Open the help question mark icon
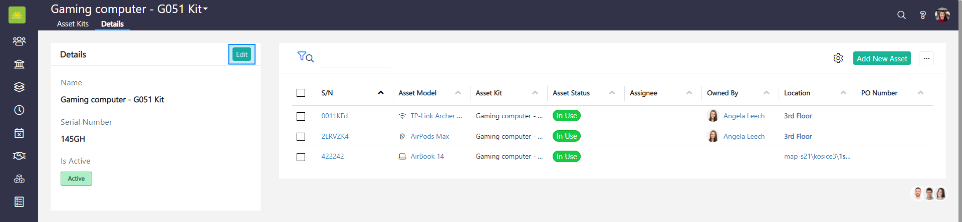 tap(922, 15)
